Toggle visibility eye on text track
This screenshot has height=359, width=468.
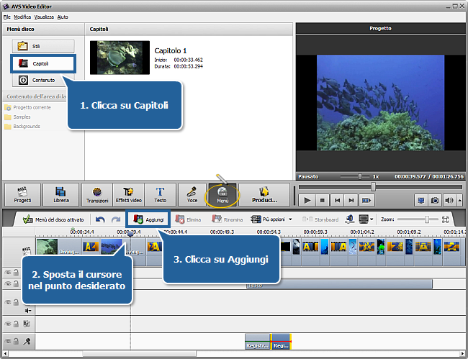[x=8, y=285]
